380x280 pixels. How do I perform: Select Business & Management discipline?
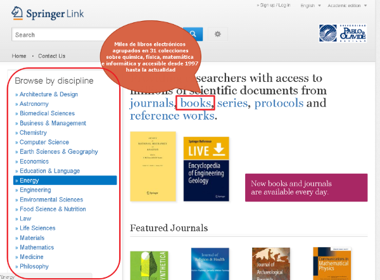[53, 123]
